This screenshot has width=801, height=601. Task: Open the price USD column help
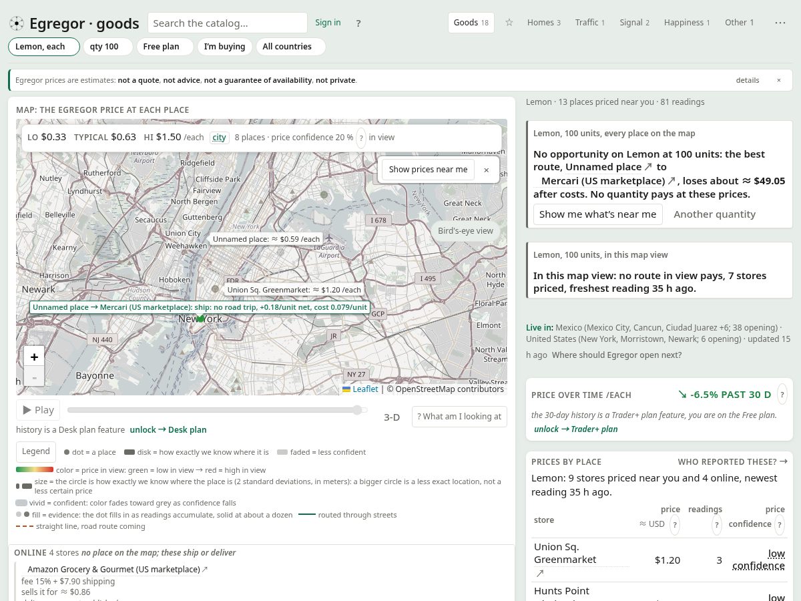point(675,524)
